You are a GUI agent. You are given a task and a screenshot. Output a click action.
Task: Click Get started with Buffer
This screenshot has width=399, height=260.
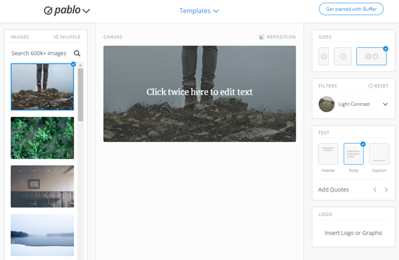(x=351, y=9)
